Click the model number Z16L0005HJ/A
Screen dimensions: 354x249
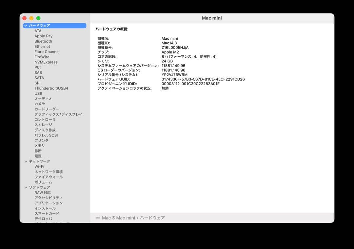coord(175,48)
